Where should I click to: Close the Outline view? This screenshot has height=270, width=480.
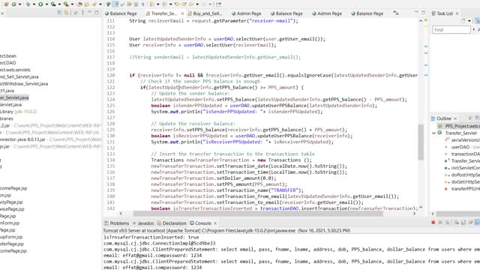point(455,118)
